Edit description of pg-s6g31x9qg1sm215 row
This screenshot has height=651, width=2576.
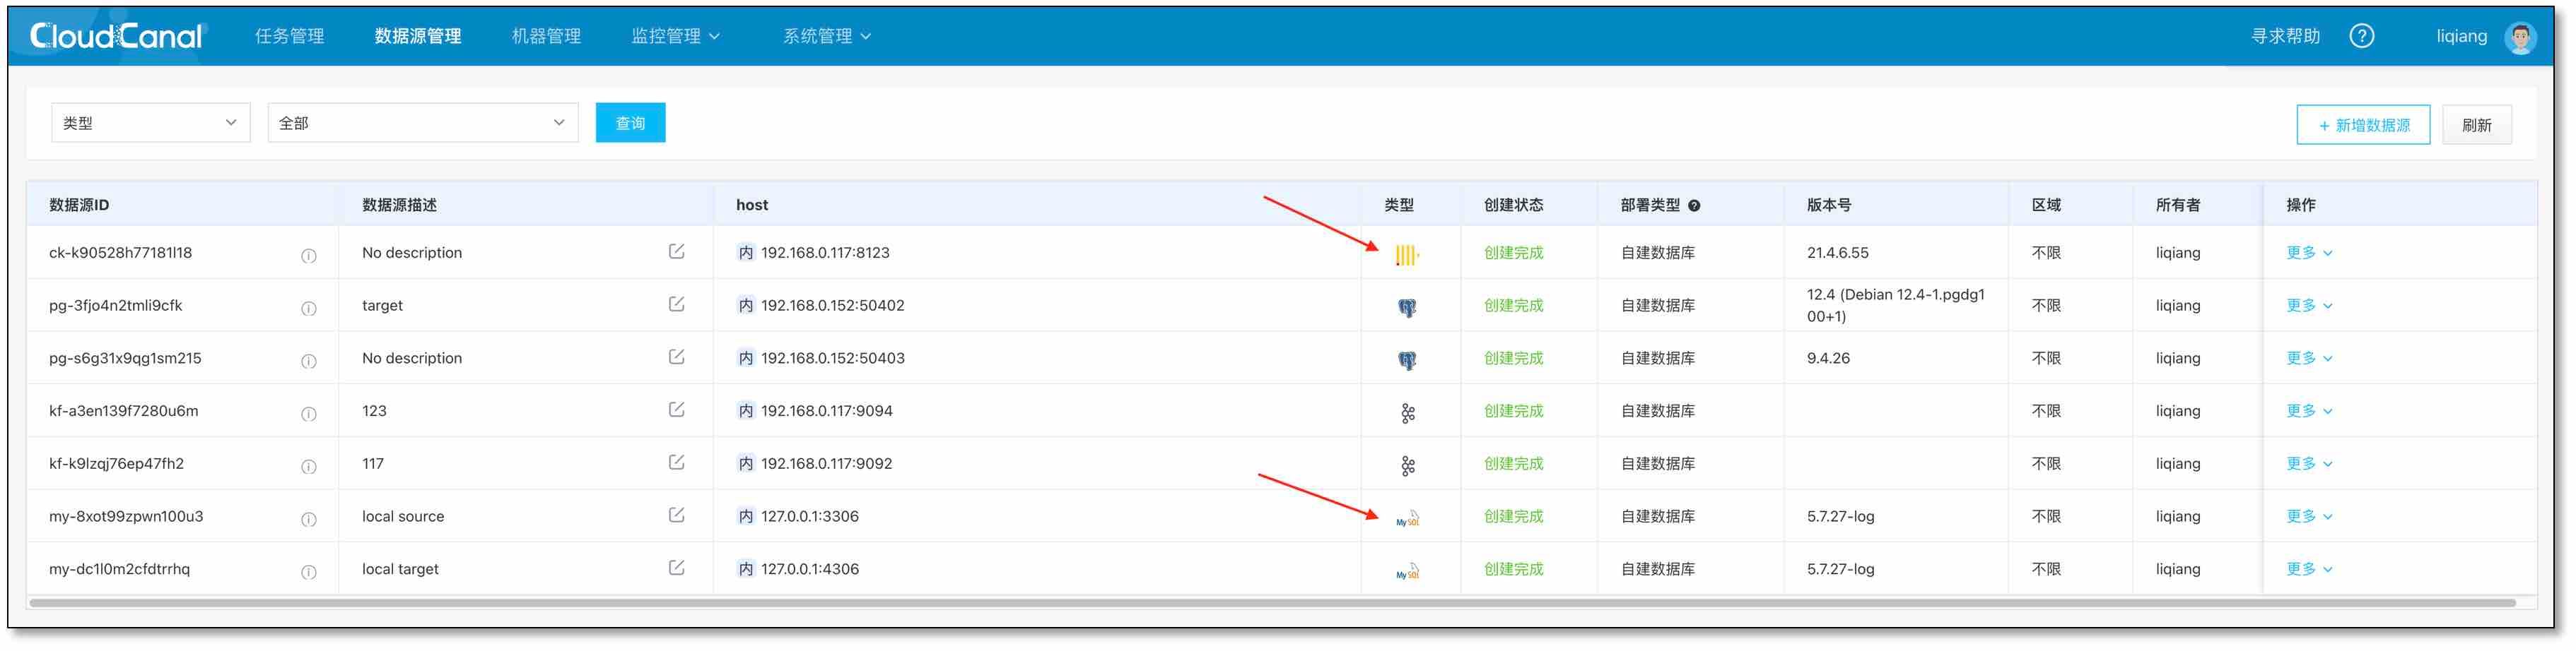(676, 357)
